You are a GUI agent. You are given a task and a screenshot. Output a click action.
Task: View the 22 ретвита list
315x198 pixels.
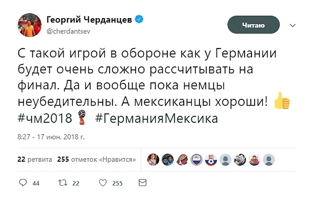(x=35, y=159)
